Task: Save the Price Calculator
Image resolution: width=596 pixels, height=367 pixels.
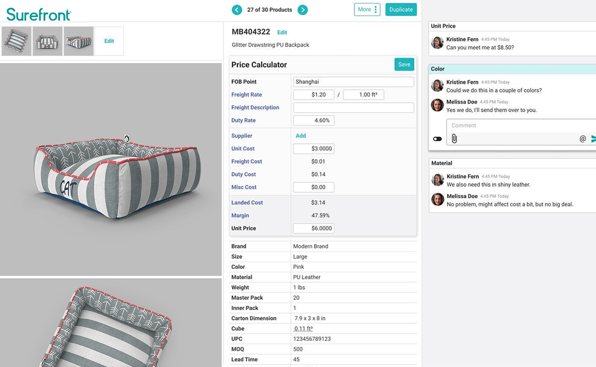Action: click(x=404, y=64)
